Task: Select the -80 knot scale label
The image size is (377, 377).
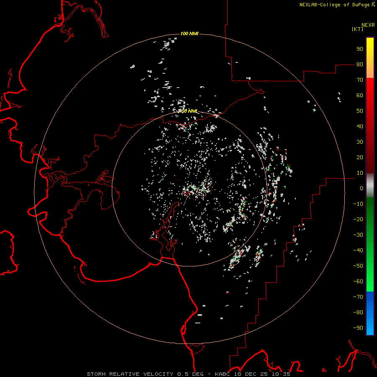Action: tap(358, 312)
